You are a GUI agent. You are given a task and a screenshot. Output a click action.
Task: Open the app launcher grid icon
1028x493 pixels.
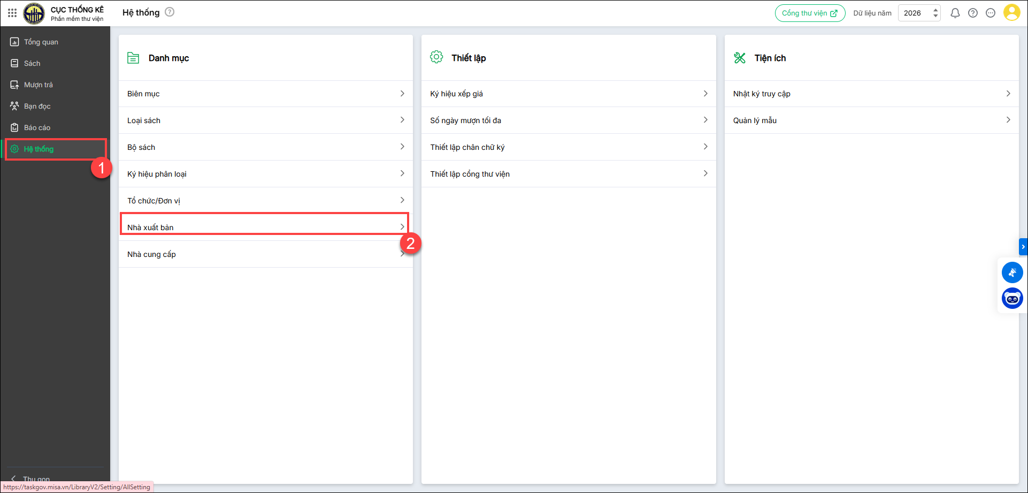[12, 13]
